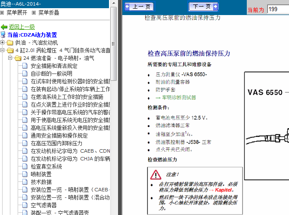Image resolution: width=289 pixels, height=215 pixels.
Task: Click the document icon beside 技术数据
Action: click(25, 182)
